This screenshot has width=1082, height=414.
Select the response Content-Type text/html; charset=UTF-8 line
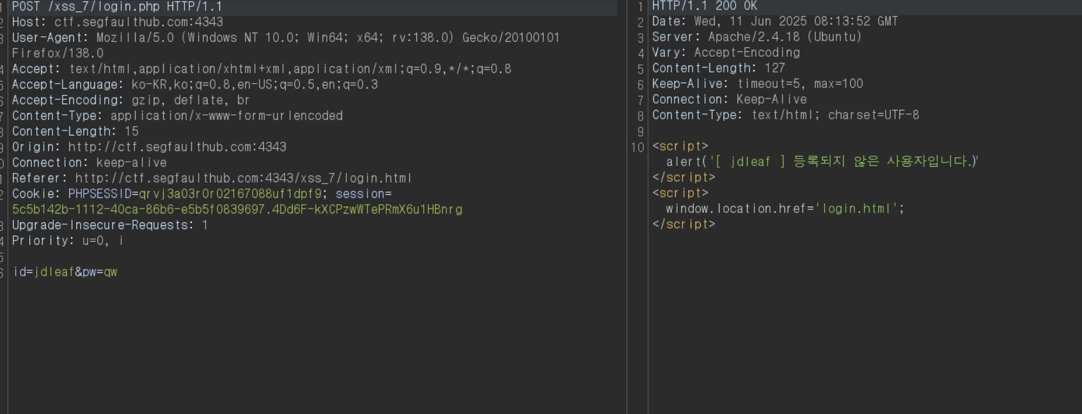tap(786, 115)
